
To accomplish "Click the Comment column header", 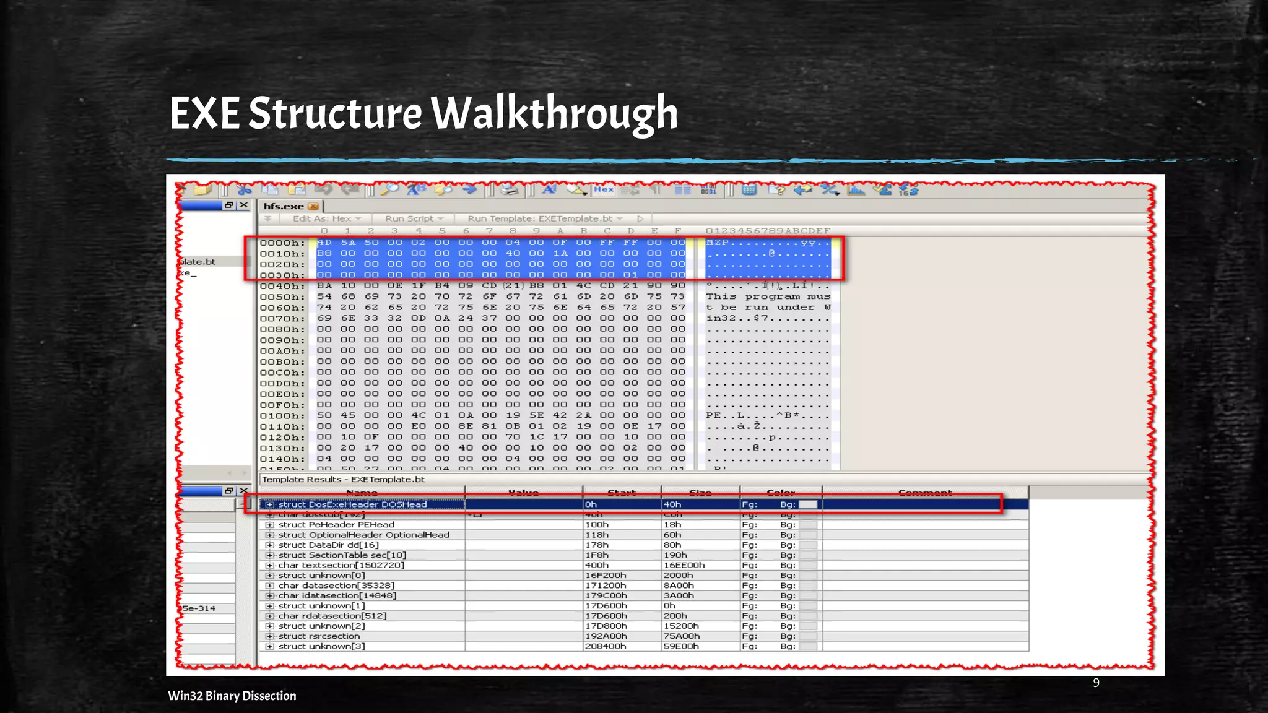I will pos(925,493).
